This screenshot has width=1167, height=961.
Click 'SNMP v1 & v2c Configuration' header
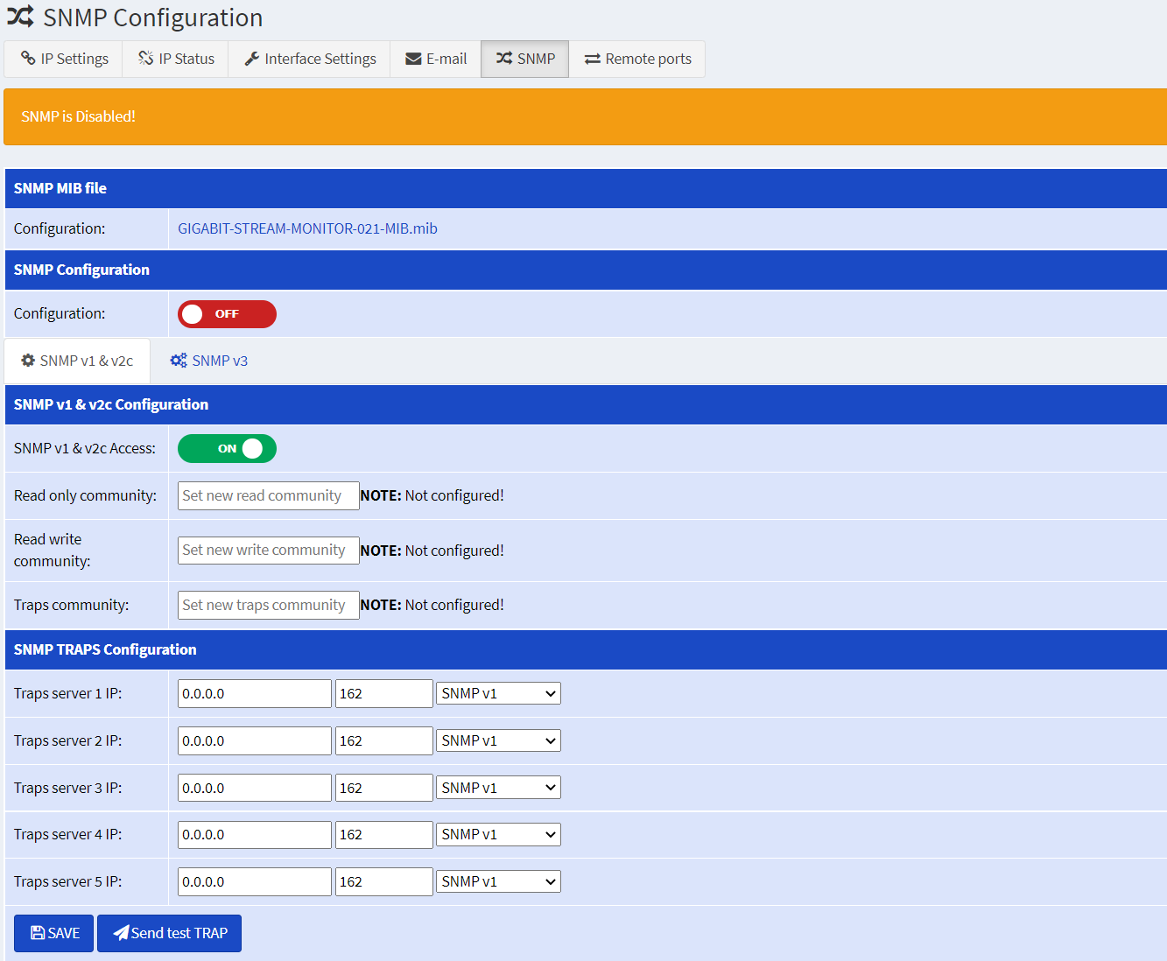pyautogui.click(x=586, y=404)
